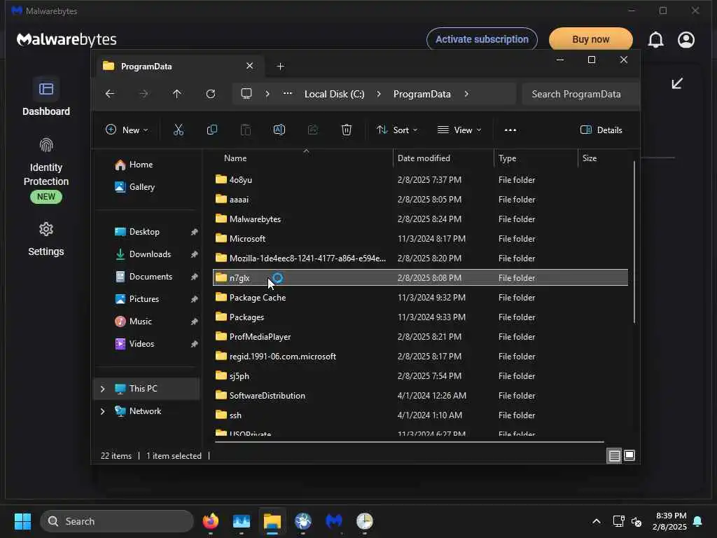Viewport: 717px width, 538px height.
Task: Expand This PC in navigation pane
Action: [102, 389]
